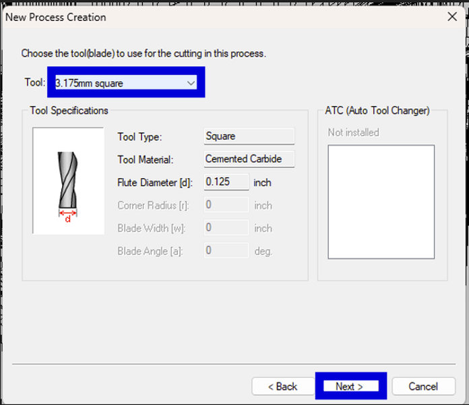469x405 pixels.
Task: Click the Corner Radius value field
Action: tap(226, 205)
